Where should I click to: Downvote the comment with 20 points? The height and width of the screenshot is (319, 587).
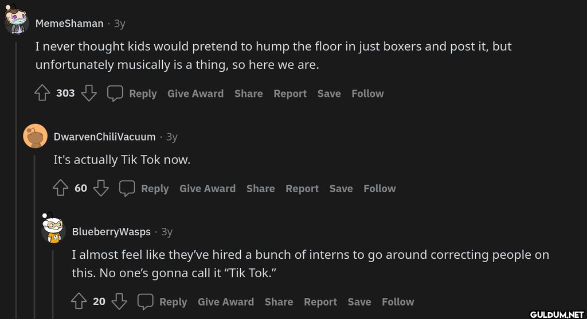(119, 301)
